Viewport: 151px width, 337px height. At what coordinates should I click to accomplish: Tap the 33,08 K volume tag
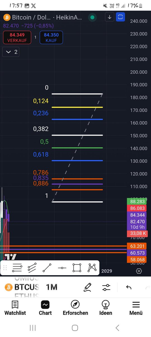click(137, 233)
